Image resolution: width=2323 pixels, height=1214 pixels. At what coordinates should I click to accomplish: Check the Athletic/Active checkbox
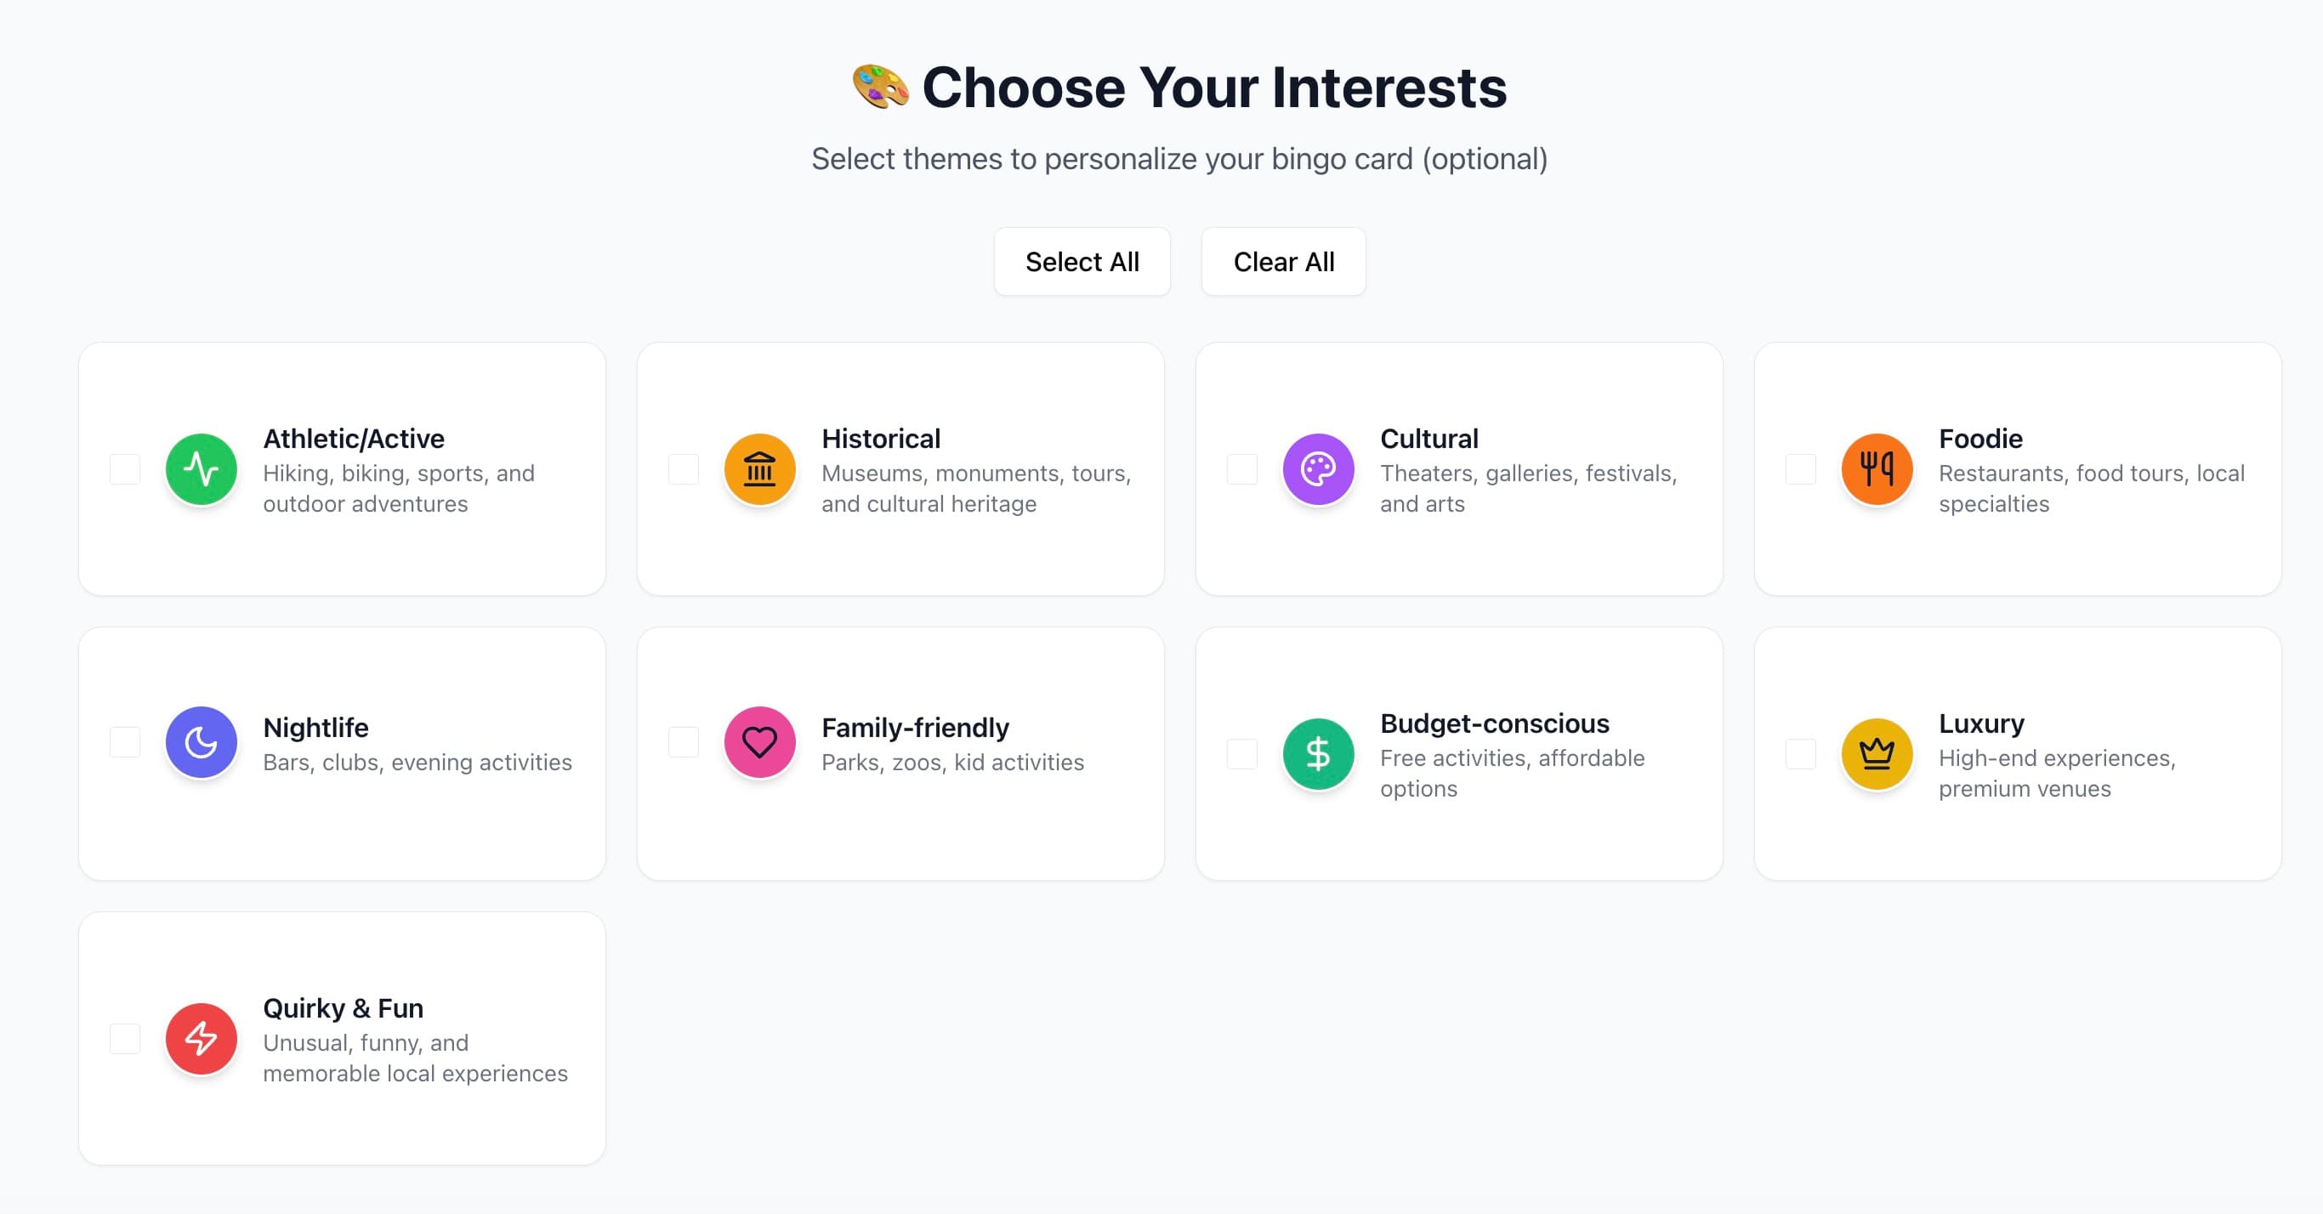tap(124, 469)
